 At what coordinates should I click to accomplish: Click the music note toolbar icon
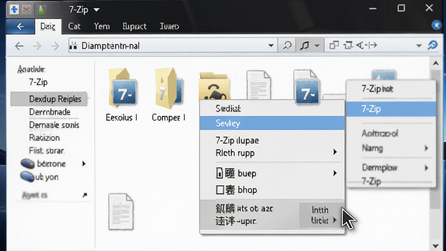(x=304, y=45)
